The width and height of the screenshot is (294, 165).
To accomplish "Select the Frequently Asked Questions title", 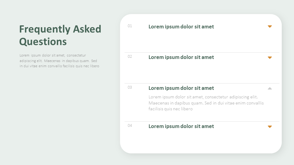I will click(60, 35).
